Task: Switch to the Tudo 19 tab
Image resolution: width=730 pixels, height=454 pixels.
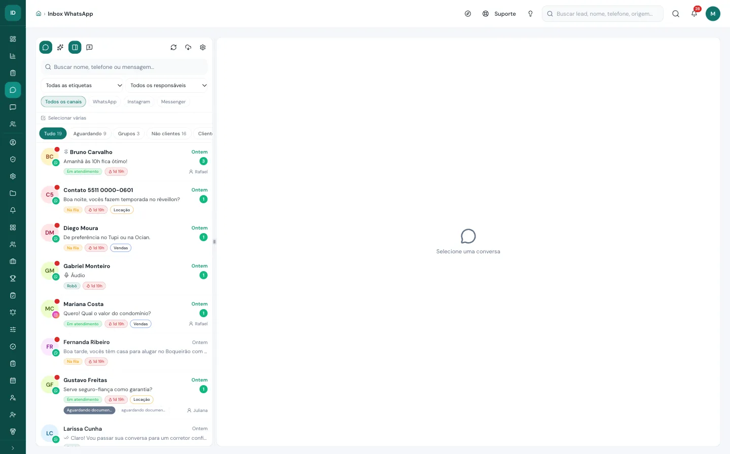Action: [53, 134]
